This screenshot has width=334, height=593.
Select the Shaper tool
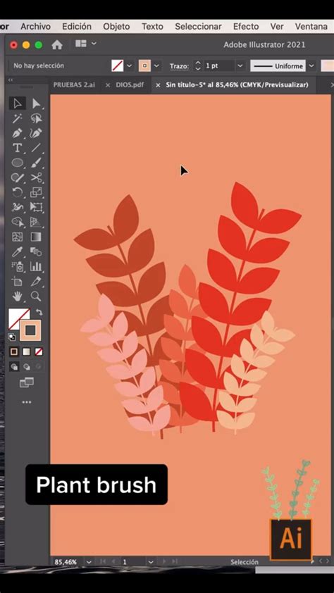point(18,177)
